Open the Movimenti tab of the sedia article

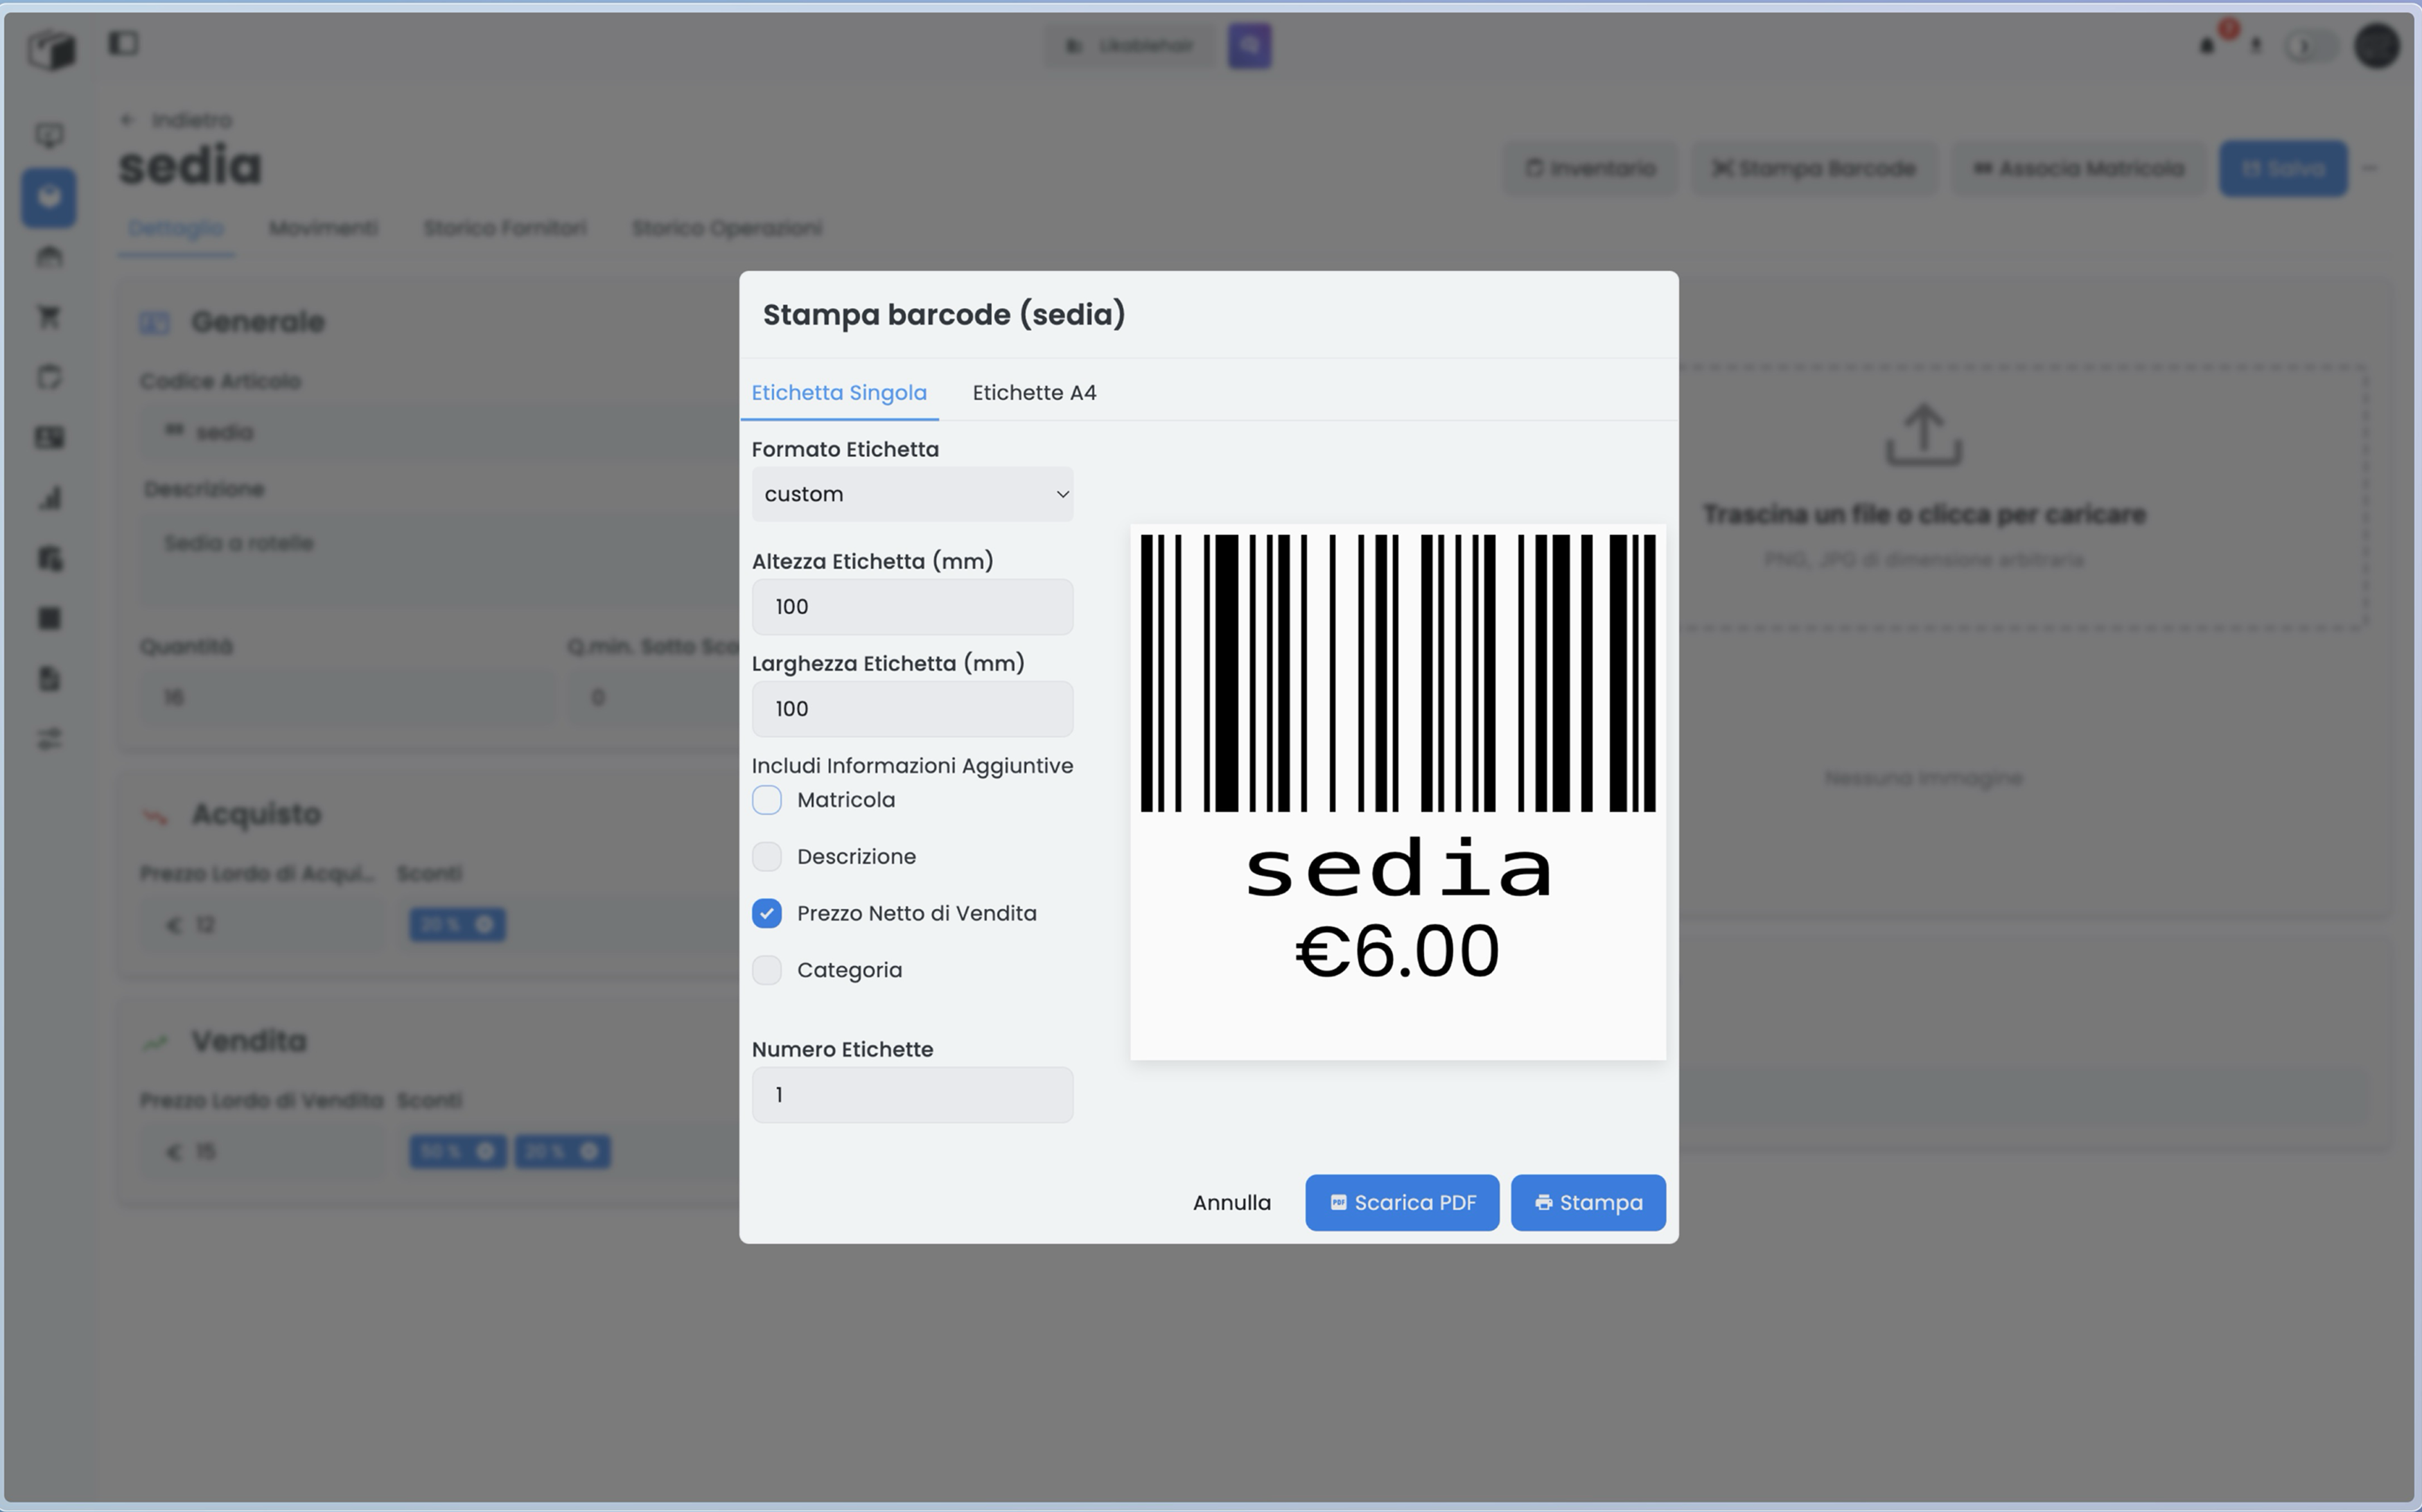click(322, 228)
